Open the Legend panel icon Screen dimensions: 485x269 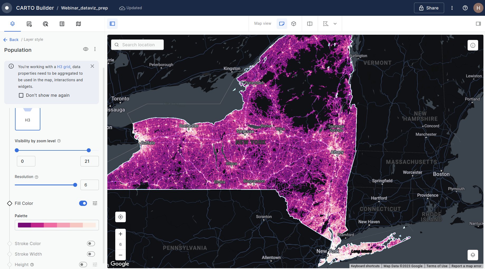click(x=62, y=24)
